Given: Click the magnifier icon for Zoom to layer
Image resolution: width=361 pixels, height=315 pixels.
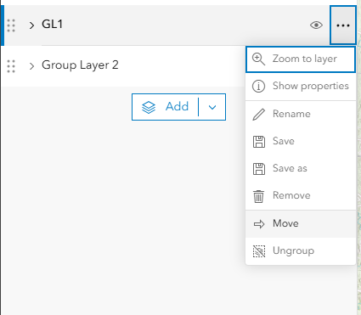Looking at the screenshot, I should [x=259, y=59].
